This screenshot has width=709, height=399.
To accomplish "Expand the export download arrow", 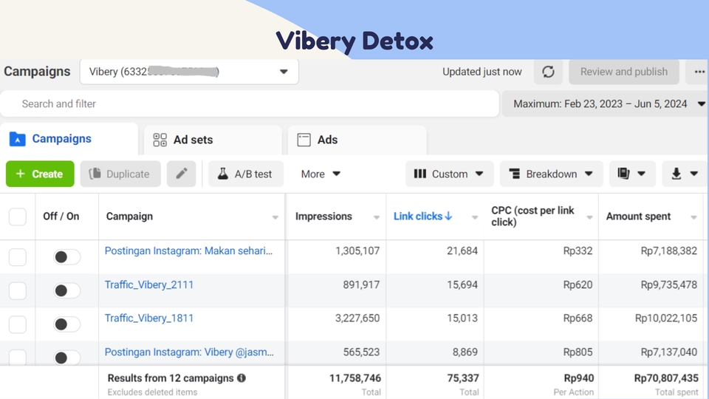I will [694, 174].
